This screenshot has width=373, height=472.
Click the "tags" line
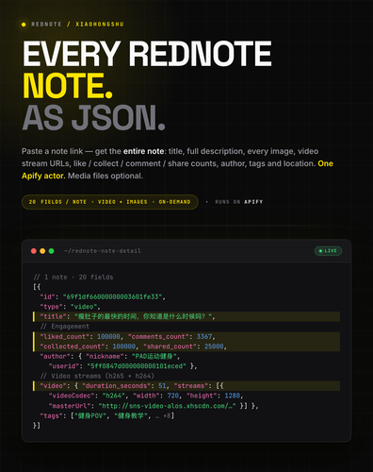click(x=106, y=415)
